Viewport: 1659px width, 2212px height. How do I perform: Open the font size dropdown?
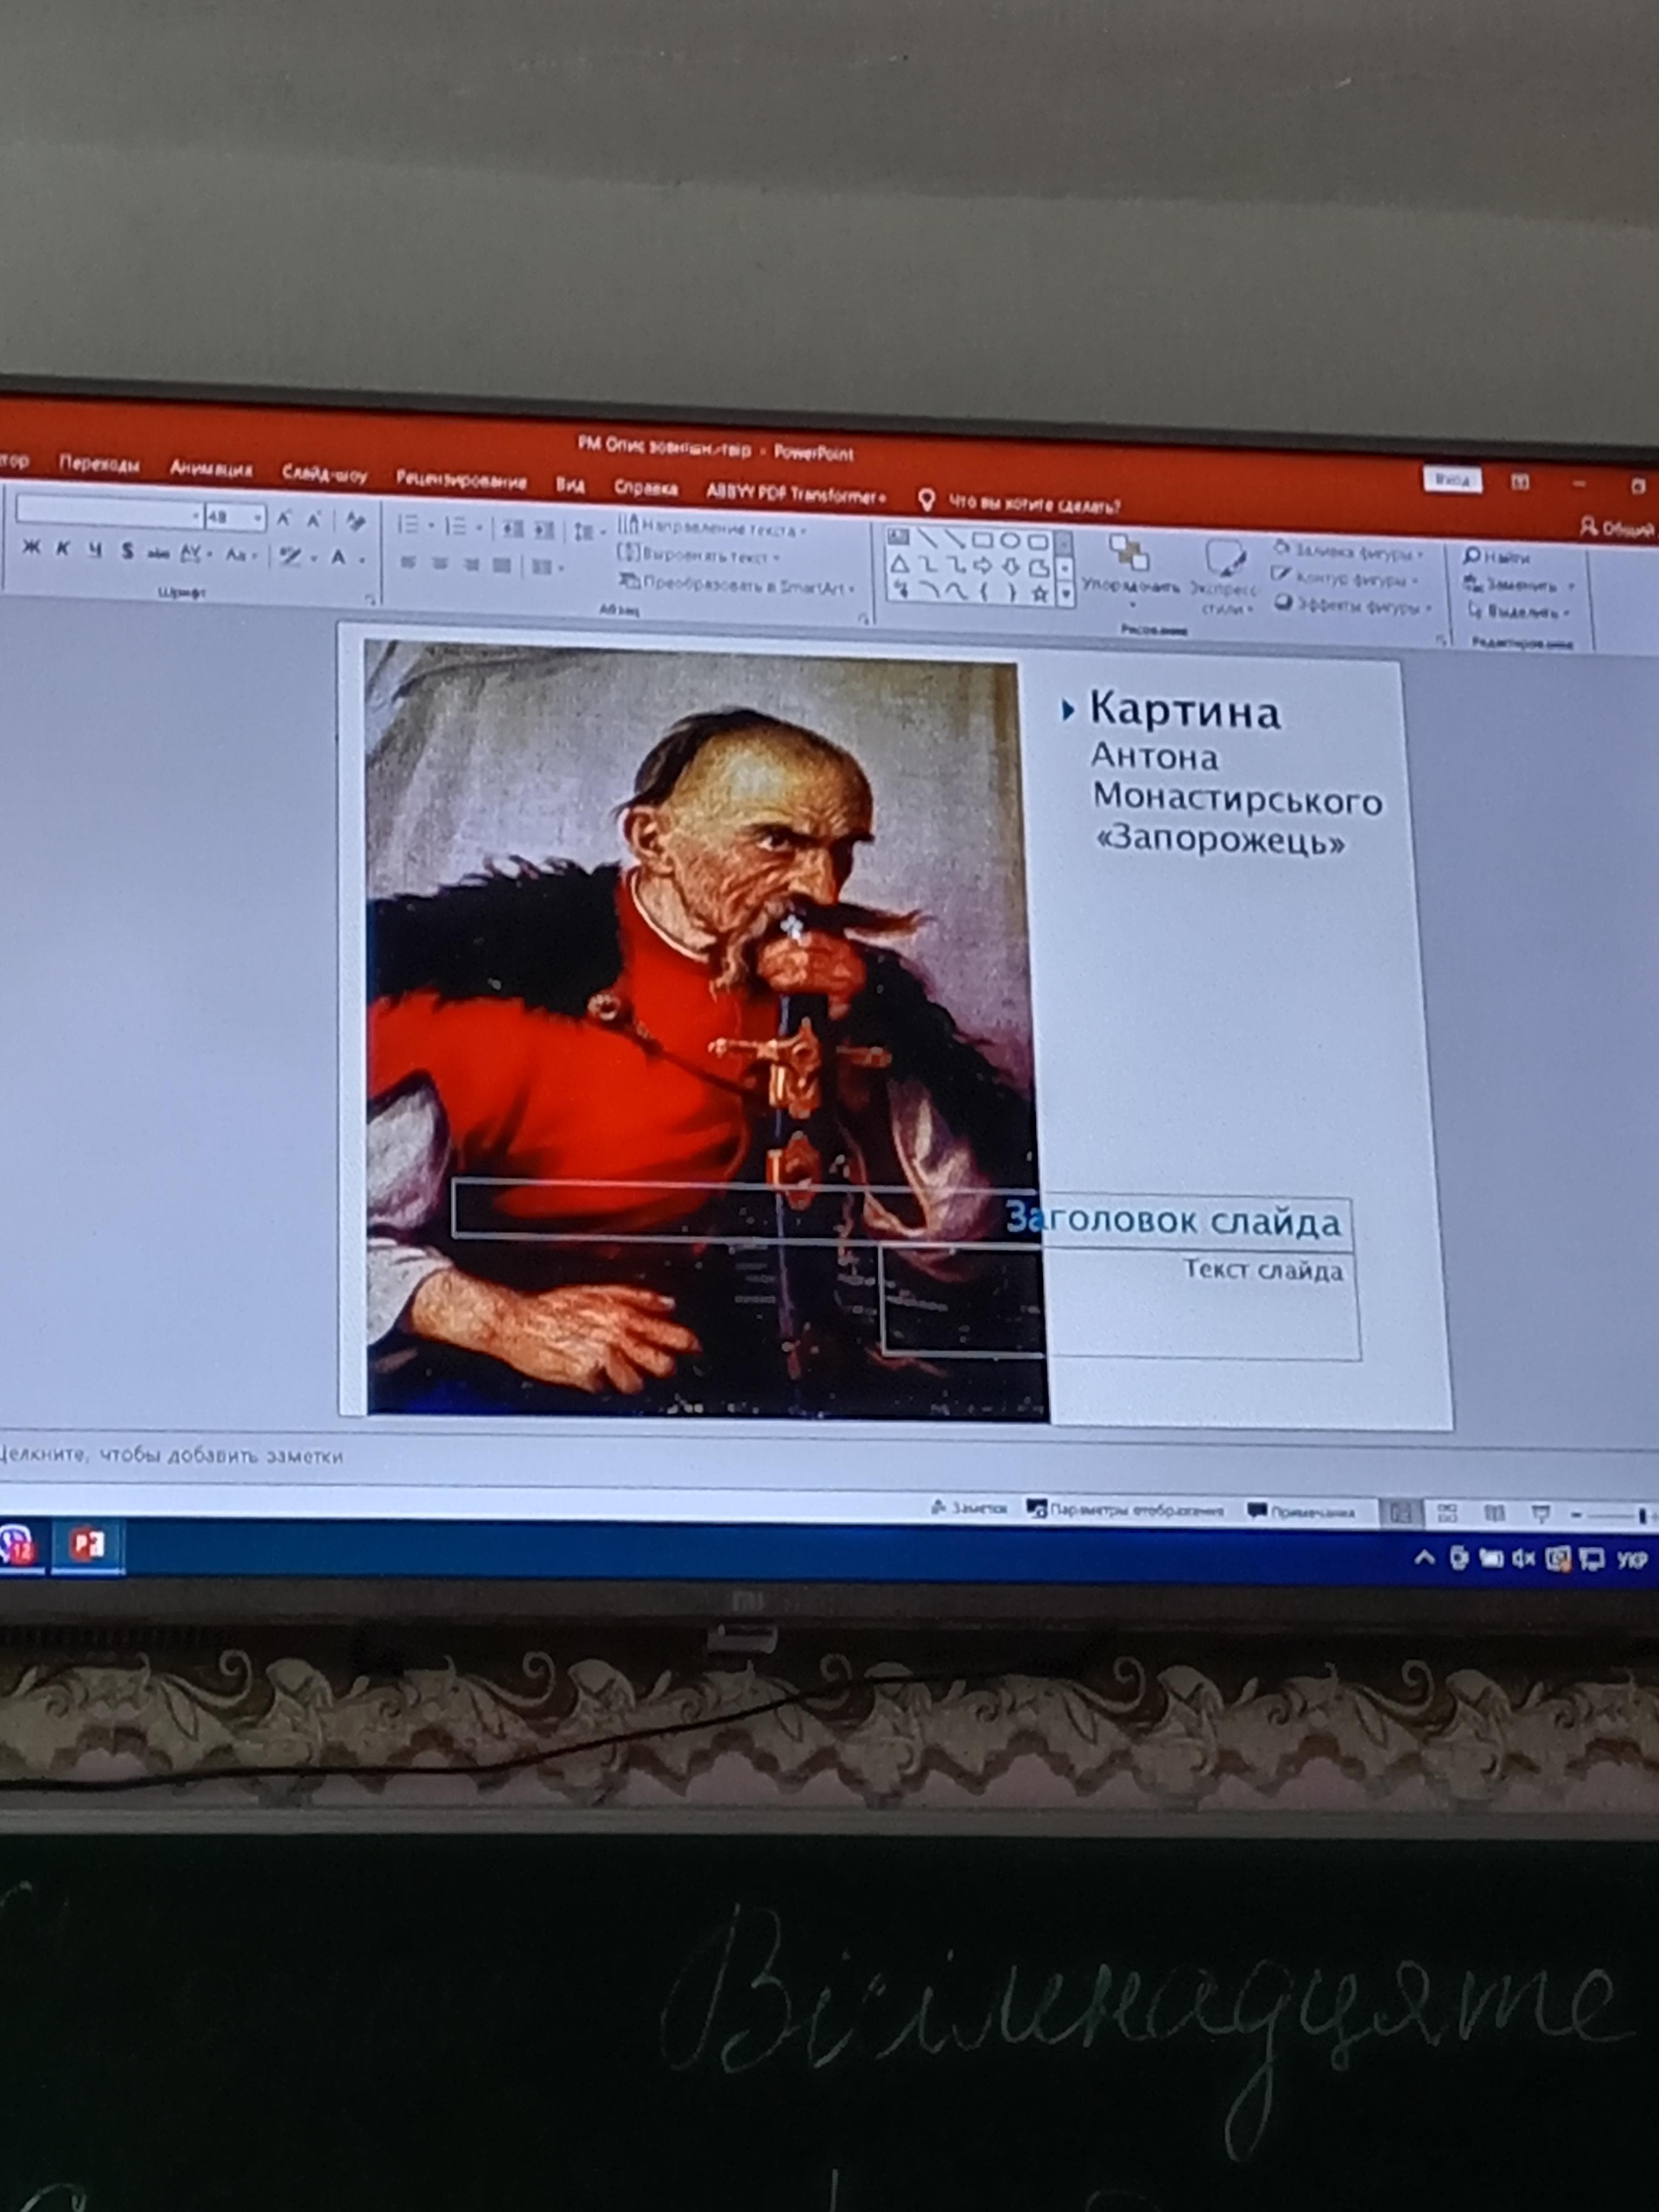258,517
